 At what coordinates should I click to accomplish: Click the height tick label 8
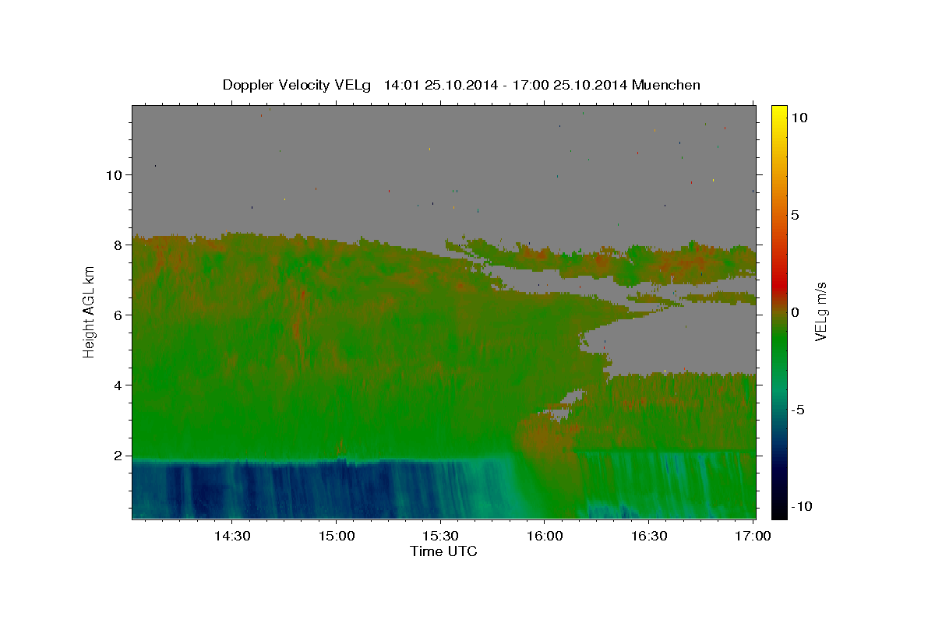point(118,245)
